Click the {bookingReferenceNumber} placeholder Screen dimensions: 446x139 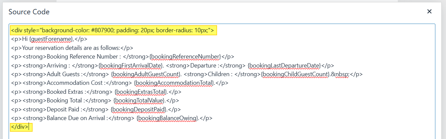click(185, 57)
